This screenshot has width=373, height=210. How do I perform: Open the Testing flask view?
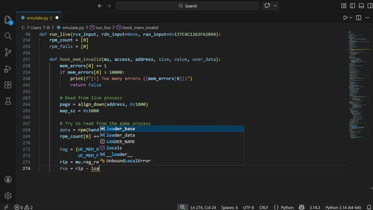(8, 101)
